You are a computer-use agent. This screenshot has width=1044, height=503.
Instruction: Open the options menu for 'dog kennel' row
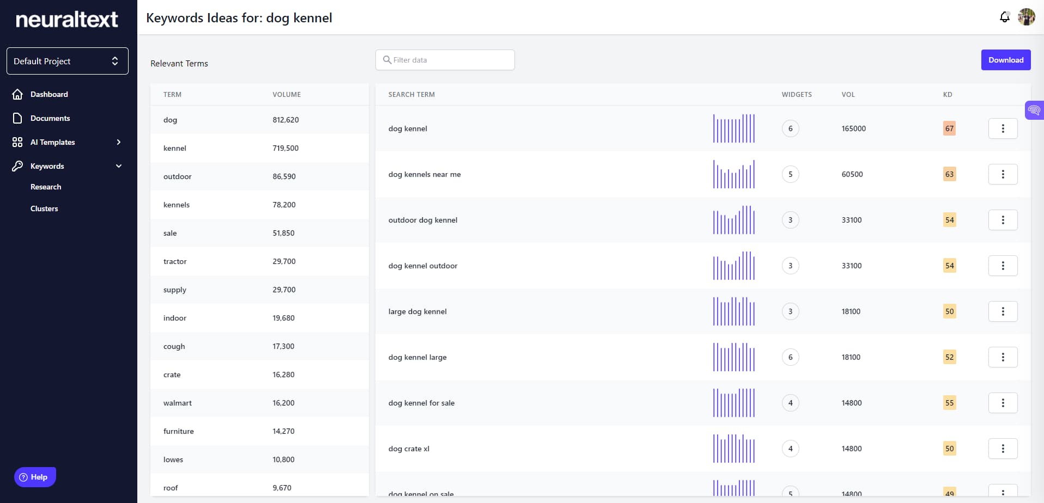[1003, 128]
